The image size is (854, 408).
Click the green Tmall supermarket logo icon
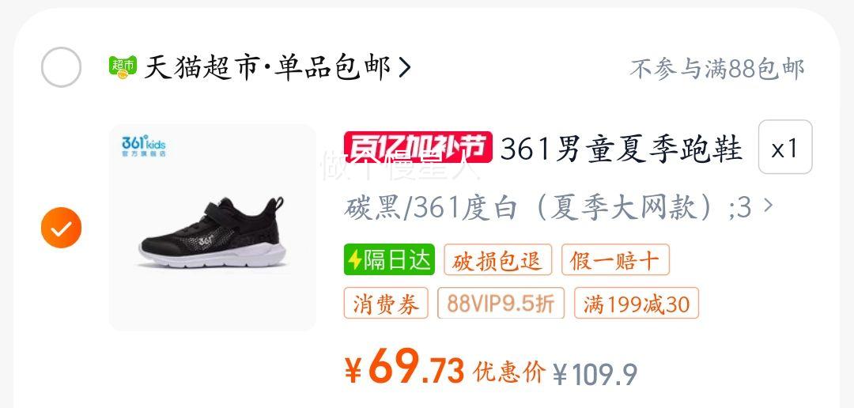(x=123, y=67)
